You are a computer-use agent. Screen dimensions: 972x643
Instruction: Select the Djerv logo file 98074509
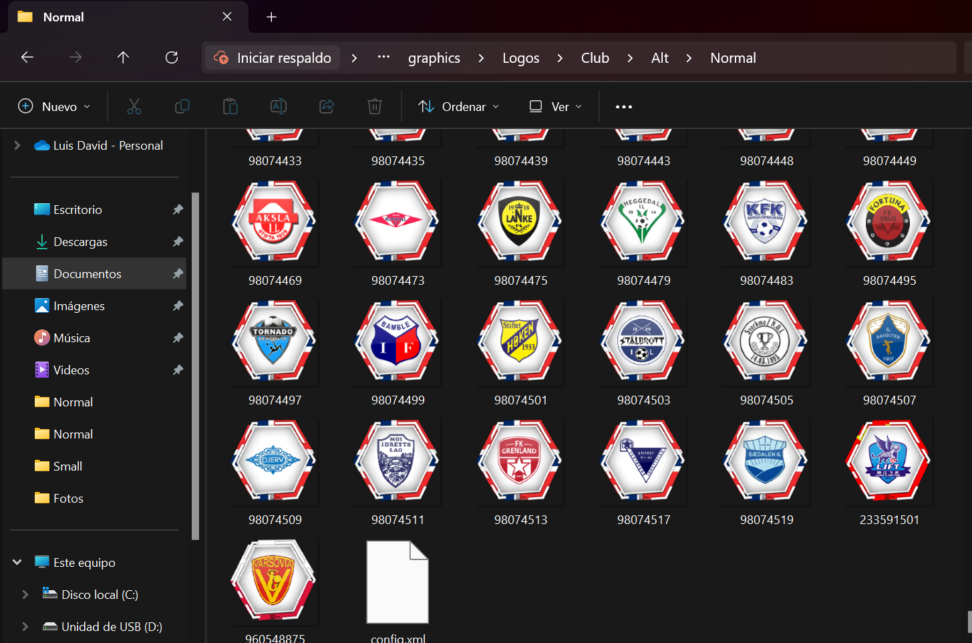(274, 461)
